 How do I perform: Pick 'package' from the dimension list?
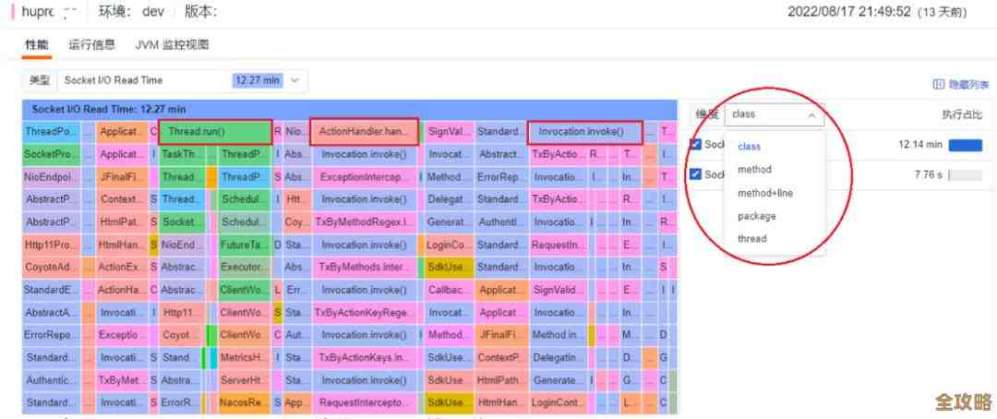point(756,216)
